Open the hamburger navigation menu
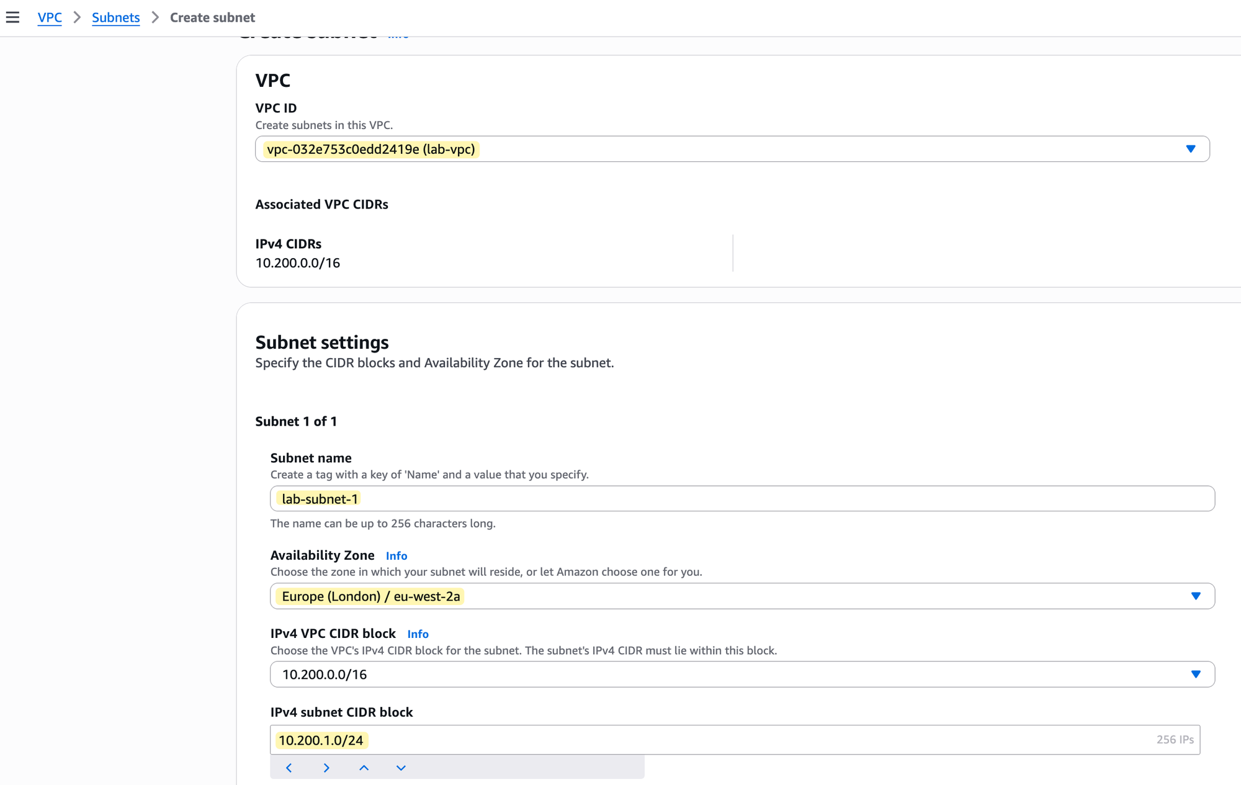Screen dimensions: 1241x785 click(x=12, y=17)
